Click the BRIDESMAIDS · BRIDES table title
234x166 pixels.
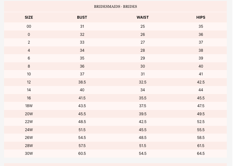115,7
